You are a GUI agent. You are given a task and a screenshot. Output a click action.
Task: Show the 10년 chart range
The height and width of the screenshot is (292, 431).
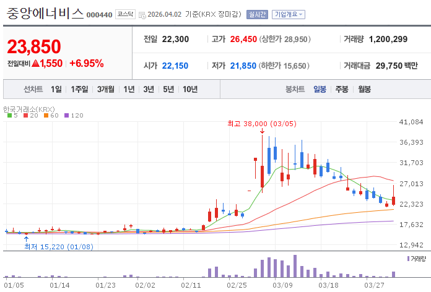(190, 89)
